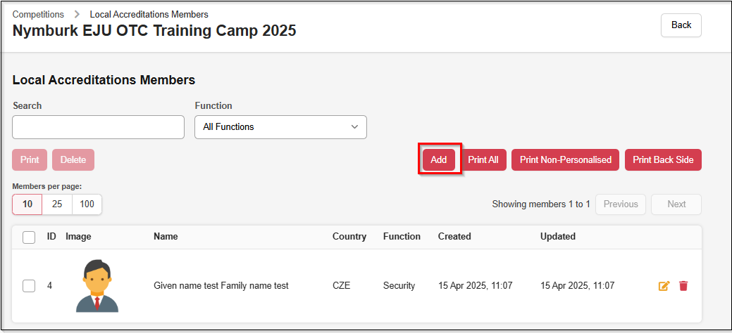Click Print Non-Personalised button
Viewport: 732px width, 333px height.
point(566,160)
